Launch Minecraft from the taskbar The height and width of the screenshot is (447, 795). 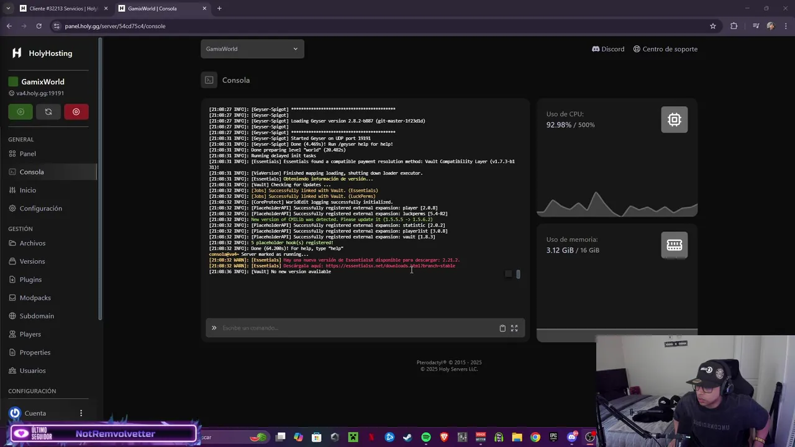353,437
